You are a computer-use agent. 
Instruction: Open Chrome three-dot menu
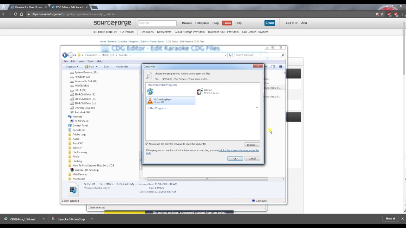(403, 14)
